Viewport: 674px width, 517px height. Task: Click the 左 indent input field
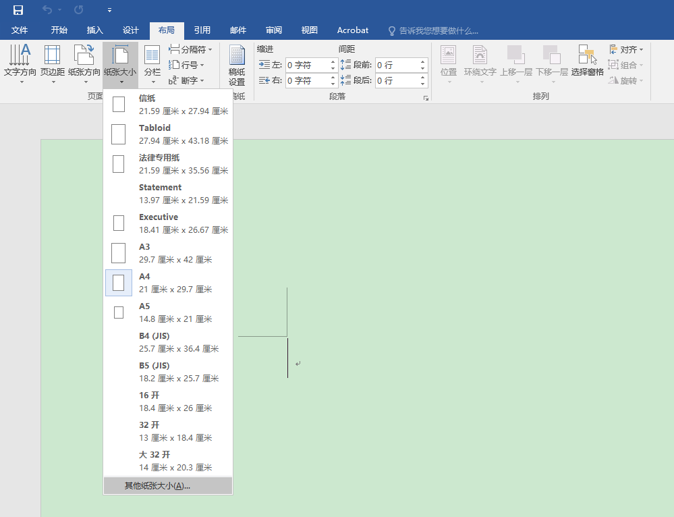click(308, 65)
